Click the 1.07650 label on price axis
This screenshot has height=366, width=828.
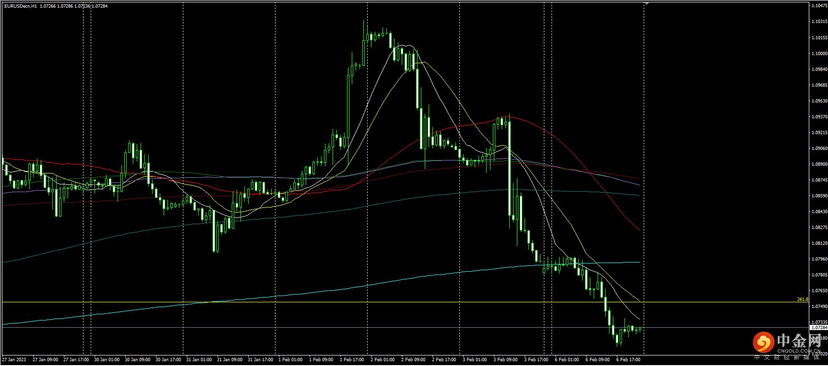point(819,291)
